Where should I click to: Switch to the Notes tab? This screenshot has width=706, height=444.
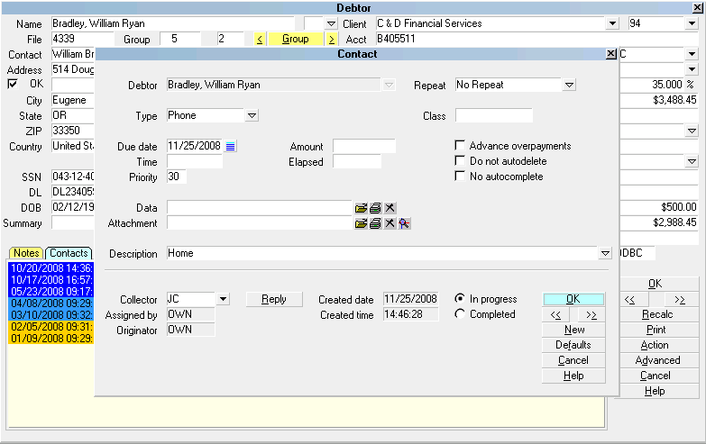26,253
